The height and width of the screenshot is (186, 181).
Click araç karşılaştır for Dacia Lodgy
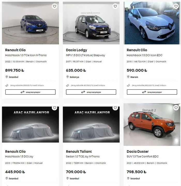91,92
